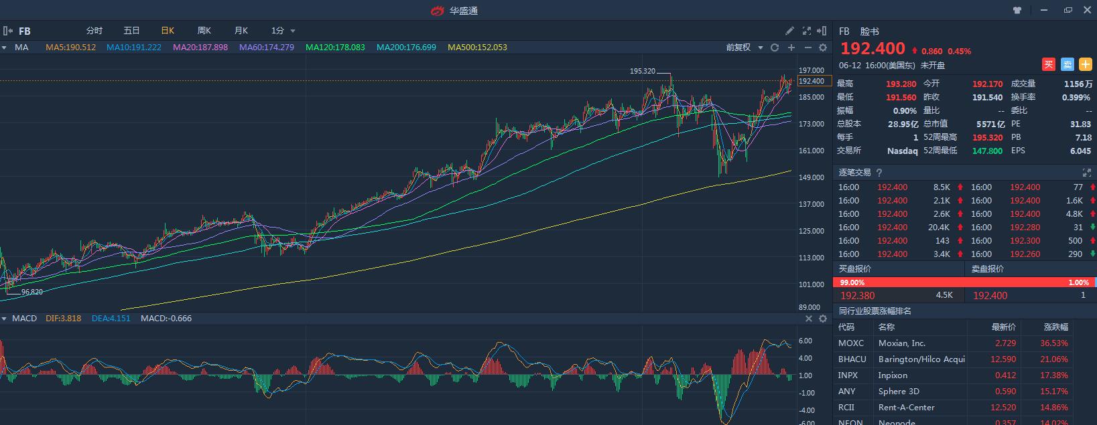Zoom in the K-line chart

tap(791, 48)
